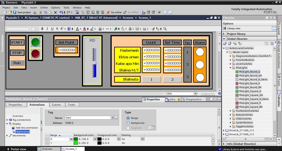
Task: Click the New project icon
Action: point(6,12)
